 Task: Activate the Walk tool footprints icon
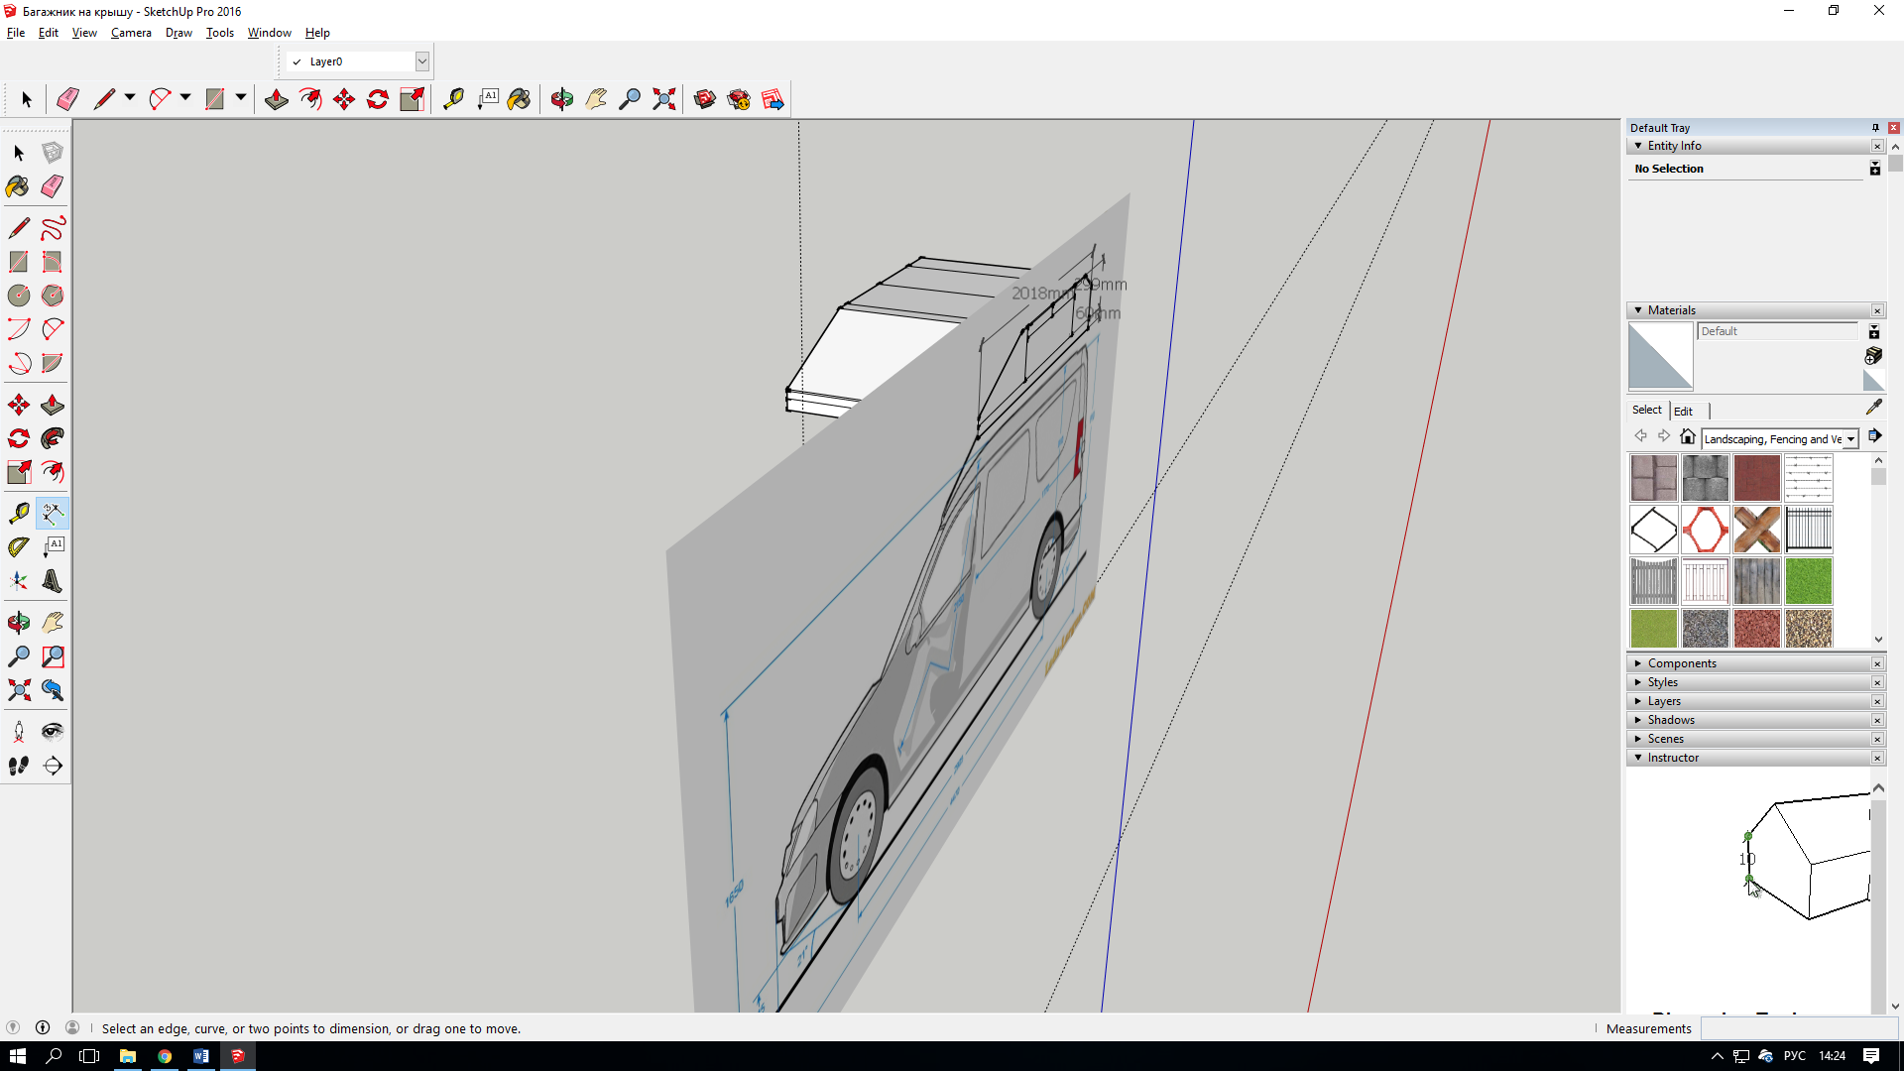(x=19, y=766)
